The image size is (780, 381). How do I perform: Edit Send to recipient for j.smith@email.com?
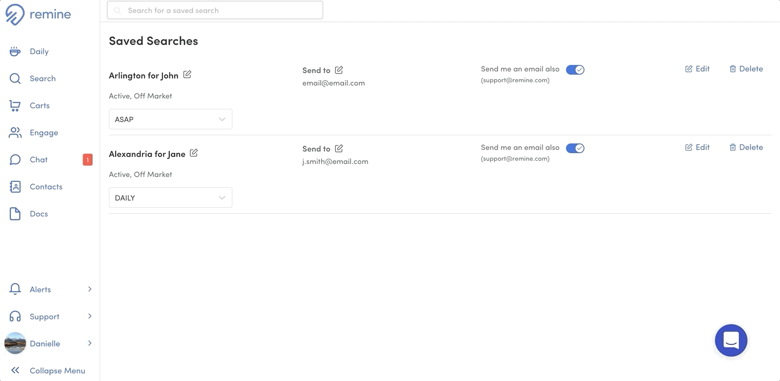point(339,148)
